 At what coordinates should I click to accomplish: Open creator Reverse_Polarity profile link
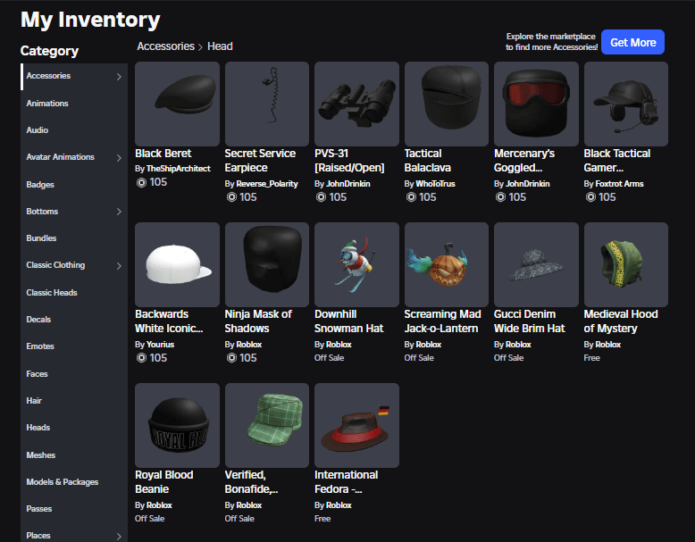click(x=267, y=184)
